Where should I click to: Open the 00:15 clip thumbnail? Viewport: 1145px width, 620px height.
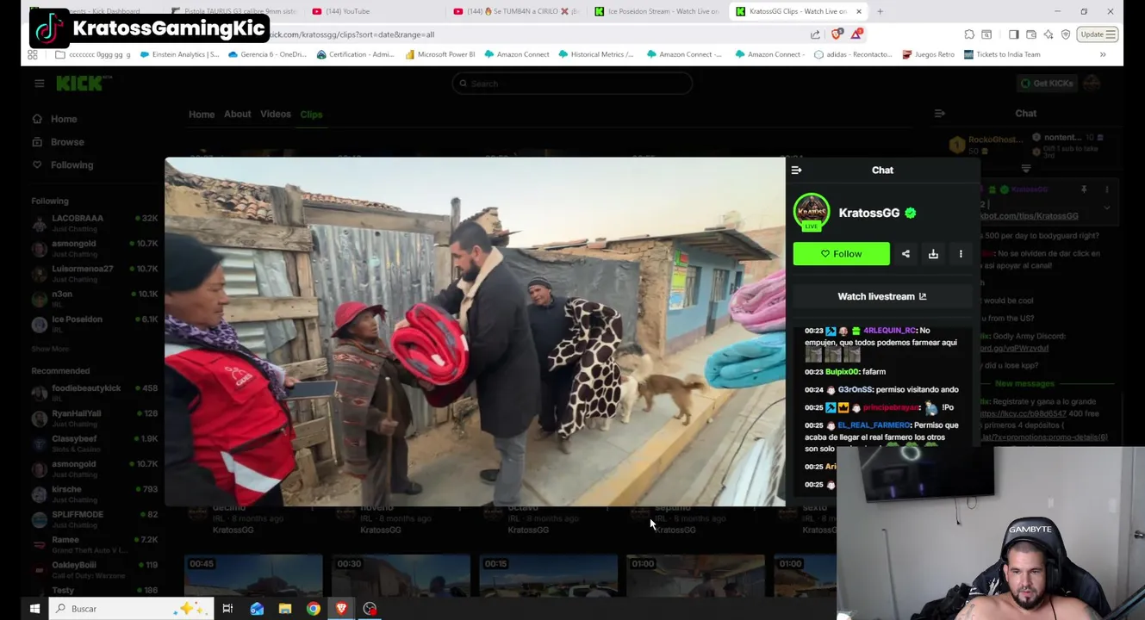tap(548, 576)
